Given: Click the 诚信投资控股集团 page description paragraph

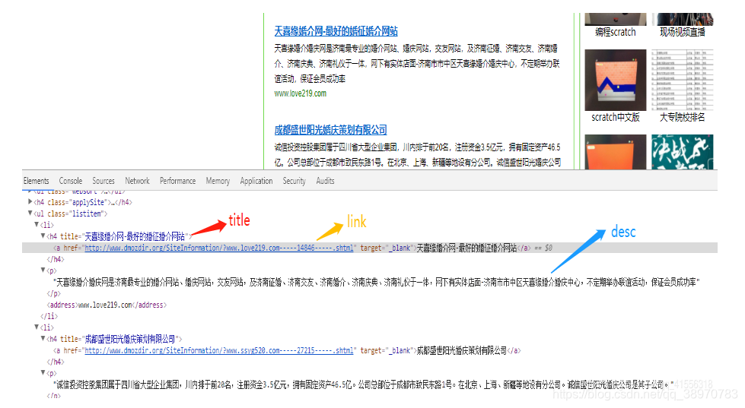Looking at the screenshot, I should [x=417, y=155].
